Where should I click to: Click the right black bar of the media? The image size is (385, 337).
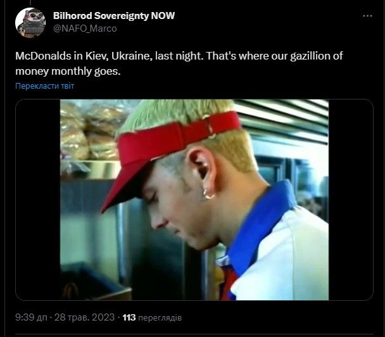pos(351,200)
